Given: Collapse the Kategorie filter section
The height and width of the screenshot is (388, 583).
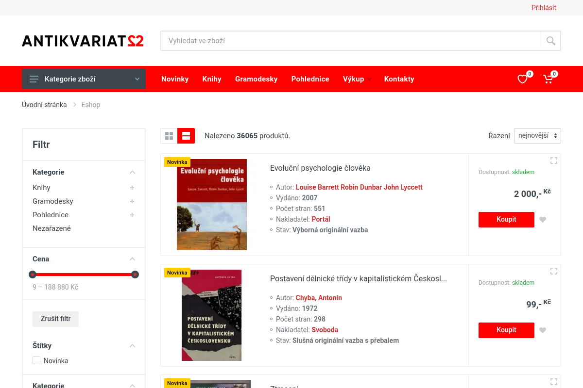Looking at the screenshot, I should (132, 172).
